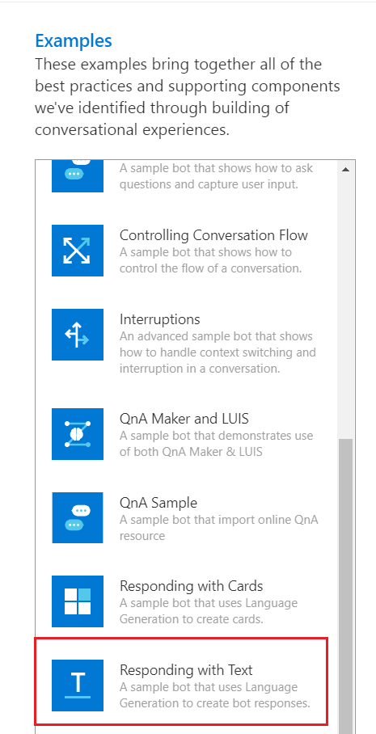
Task: Click the Controlling Conversation Flow arrows icon
Action: point(78,251)
